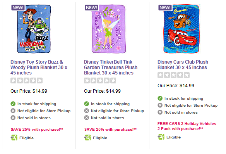The width and height of the screenshot is (226, 154).
Task: Open SAVE 25% with purchase offer on Toy Story
Action: [x=37, y=130]
